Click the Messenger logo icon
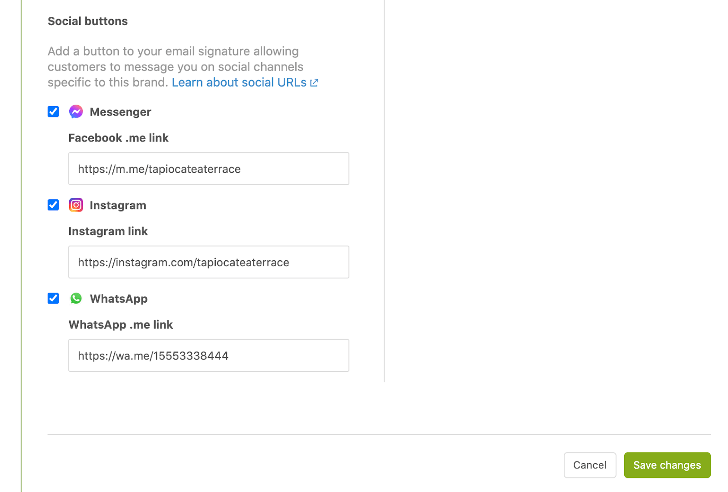The width and height of the screenshot is (728, 492). click(x=76, y=112)
